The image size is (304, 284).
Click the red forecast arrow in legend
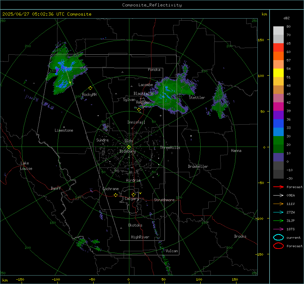278,187
